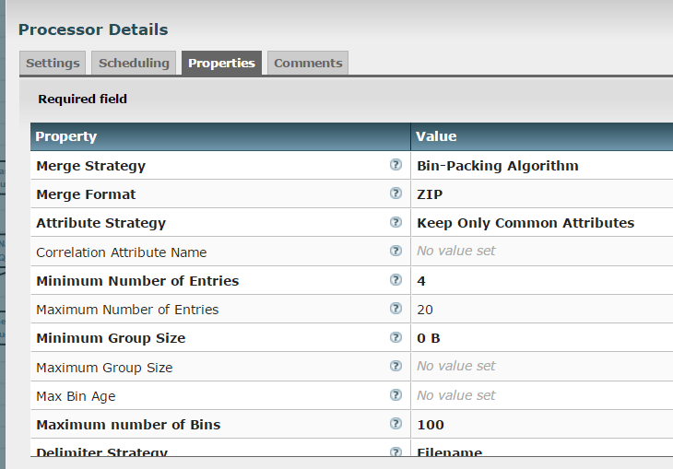
Task: Click help icon beside Minimum Group Size
Action: [x=396, y=337]
